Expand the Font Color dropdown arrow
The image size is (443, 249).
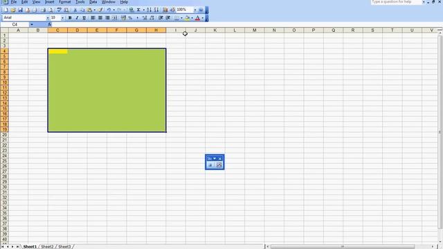click(x=203, y=18)
